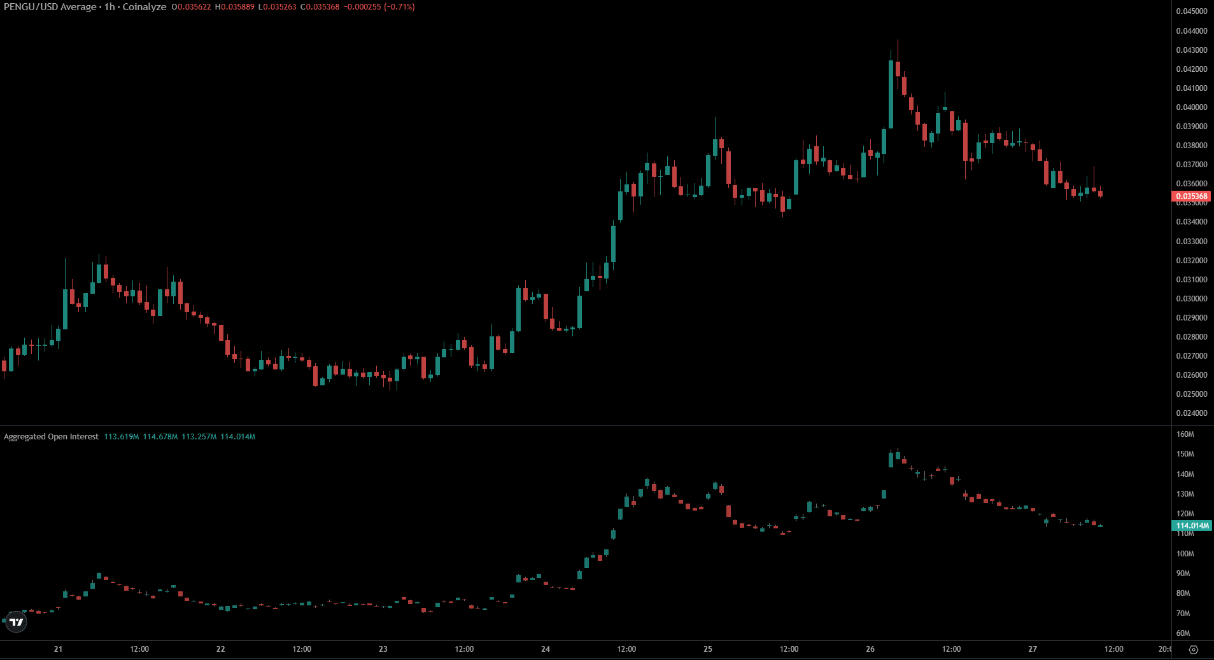Click the date label 27 on time axis

click(1033, 649)
